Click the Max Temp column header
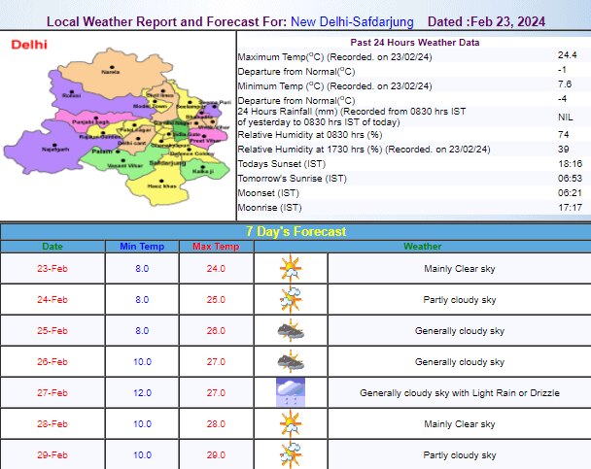Screen dimensions: 591x469 tap(216, 247)
